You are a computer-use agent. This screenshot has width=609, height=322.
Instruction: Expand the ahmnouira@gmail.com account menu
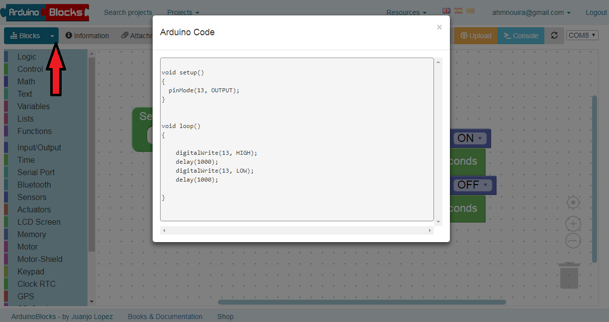[x=531, y=12]
